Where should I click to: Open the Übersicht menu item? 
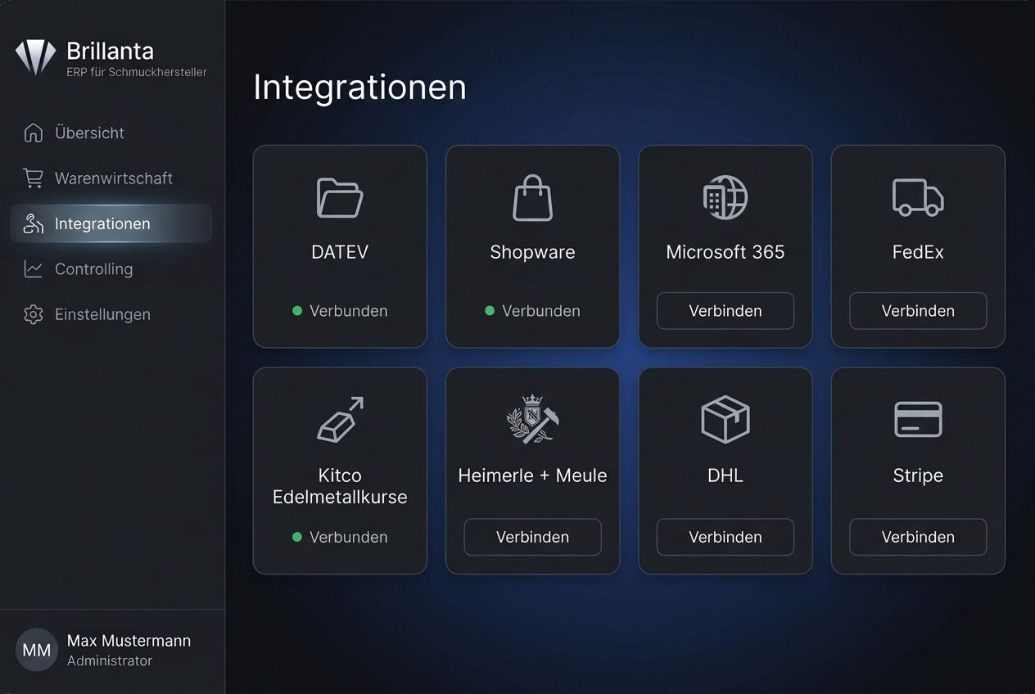(x=111, y=133)
